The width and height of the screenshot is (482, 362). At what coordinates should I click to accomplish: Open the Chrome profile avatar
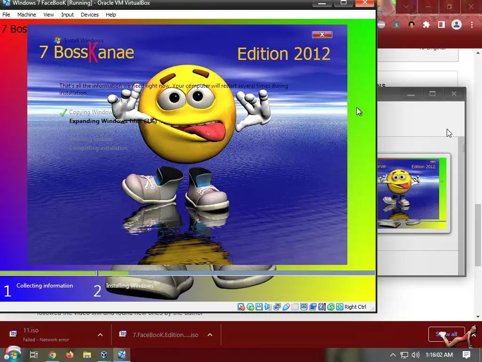pos(456,25)
